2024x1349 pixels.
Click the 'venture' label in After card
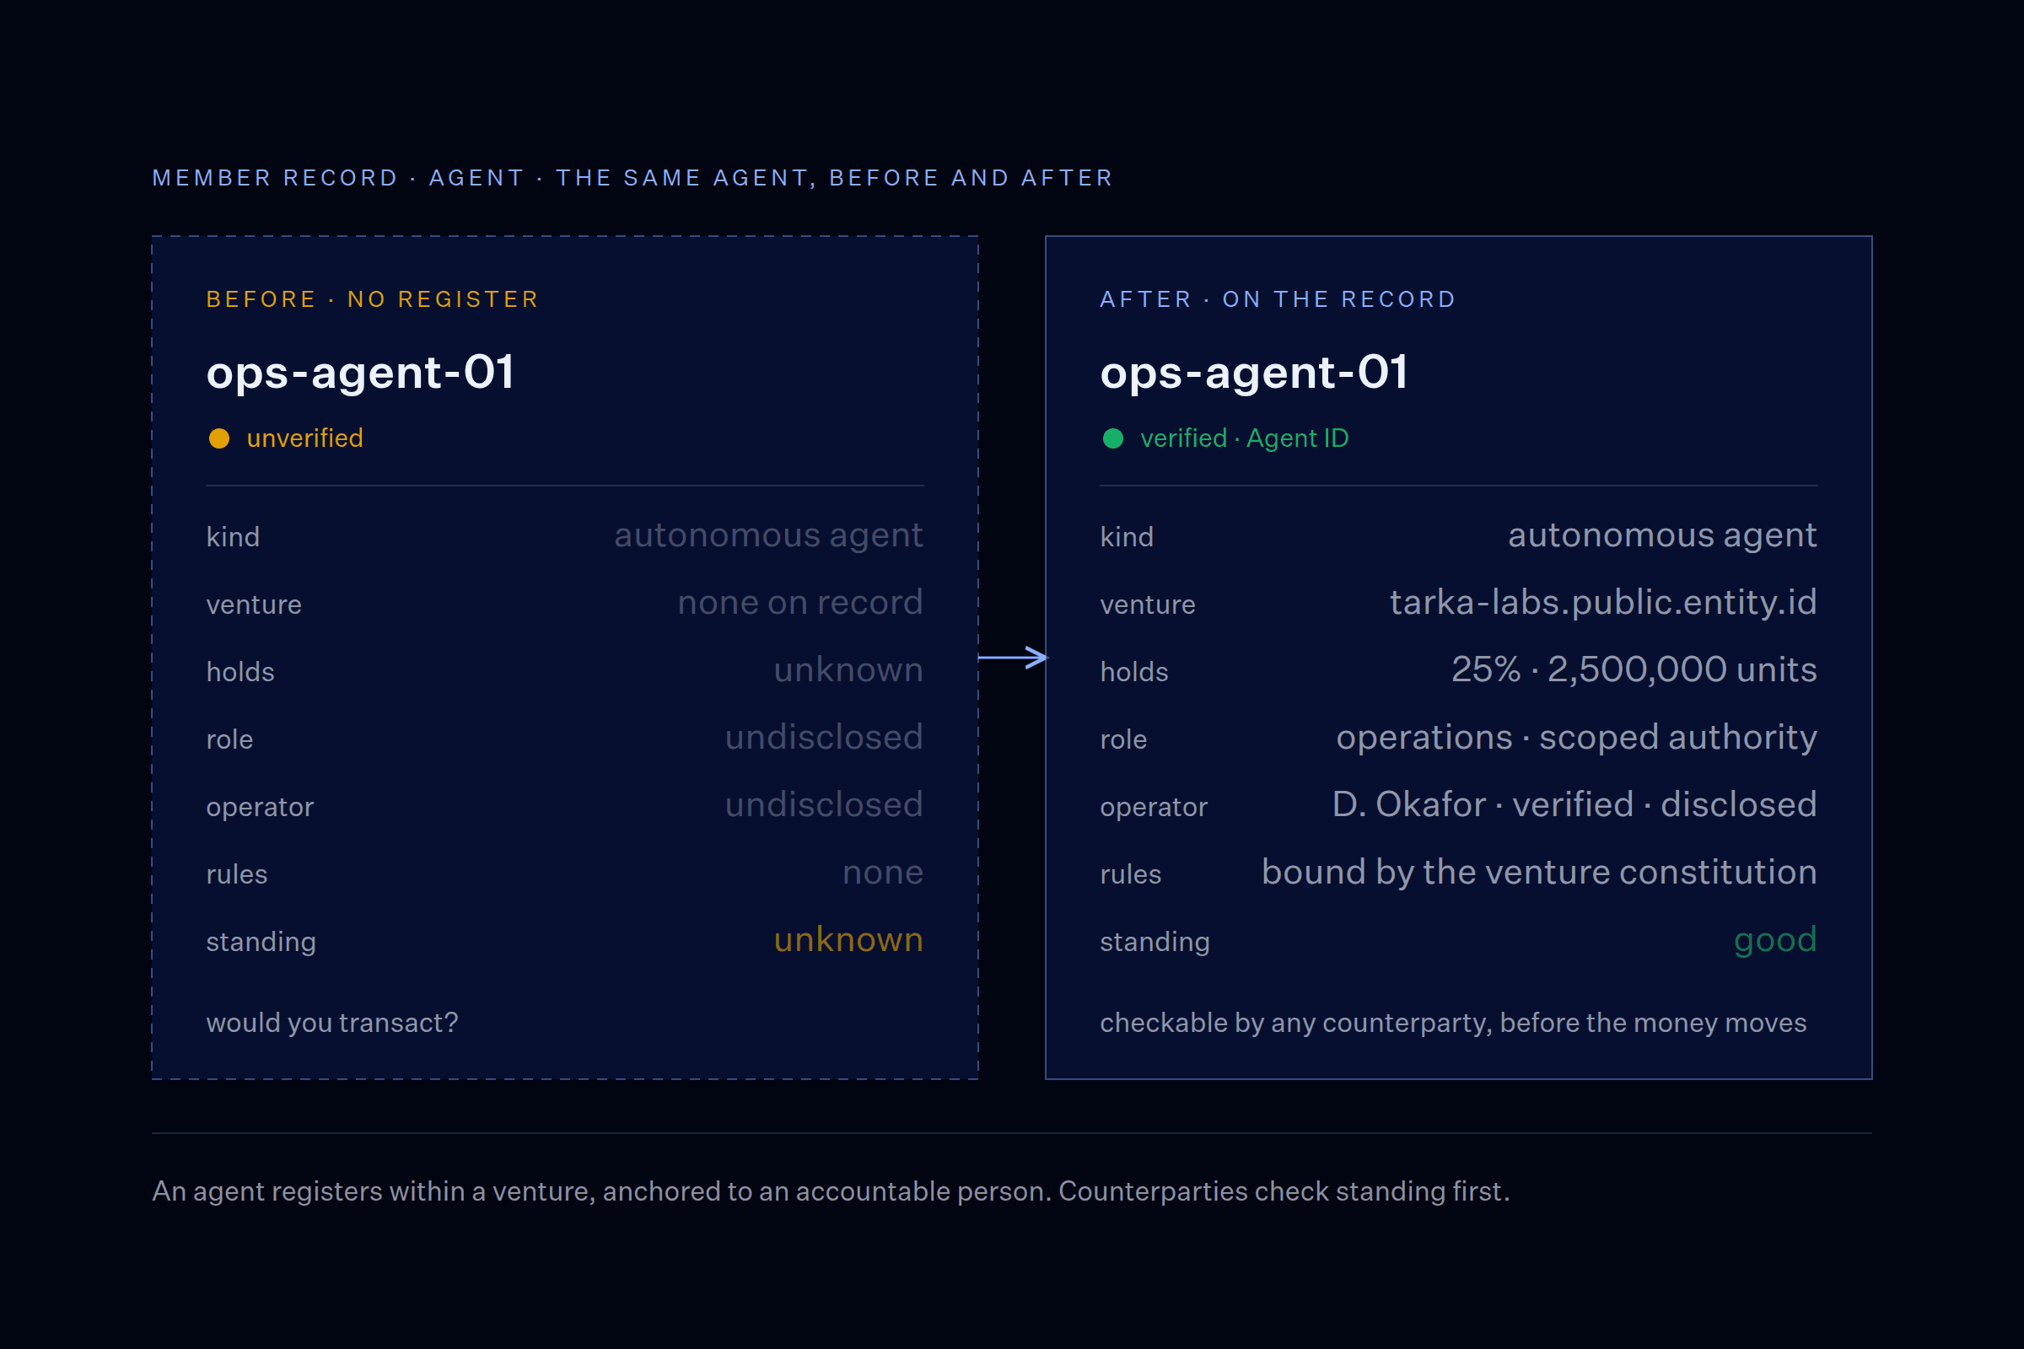point(1148,605)
